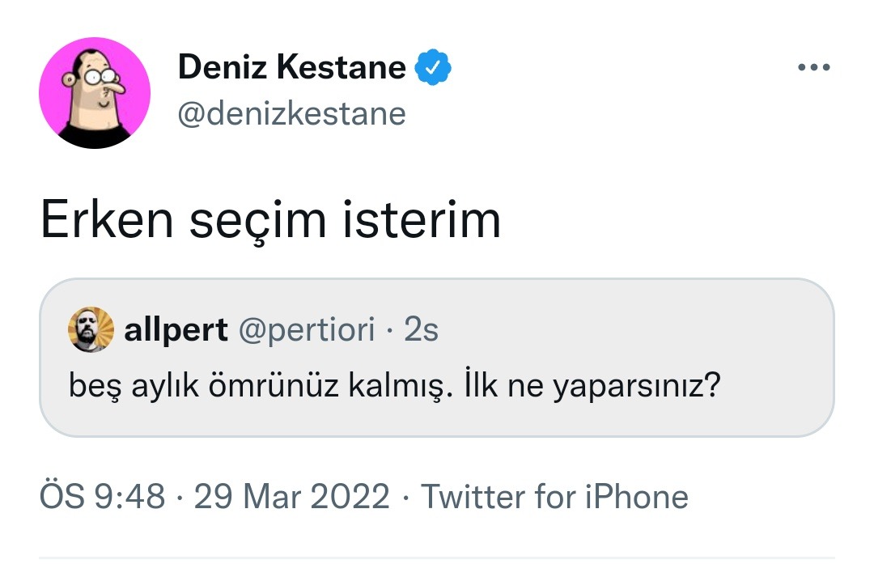The width and height of the screenshot is (874, 564).
Task: Click the "ÖS 9:48" tweet time
Action: [102, 496]
